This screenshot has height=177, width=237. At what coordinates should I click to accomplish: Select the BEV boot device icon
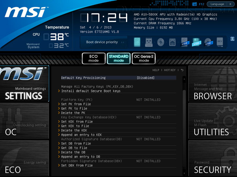[x=220, y=42]
